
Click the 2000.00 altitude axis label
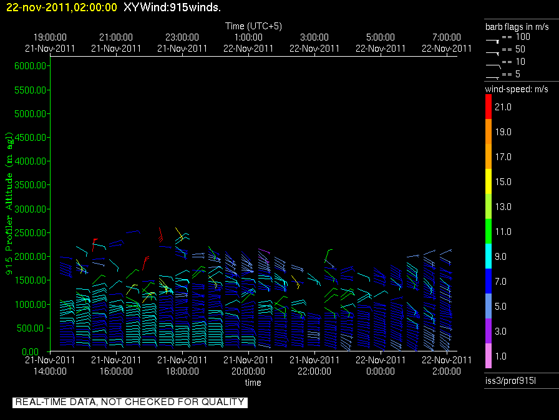pyautogui.click(x=31, y=257)
